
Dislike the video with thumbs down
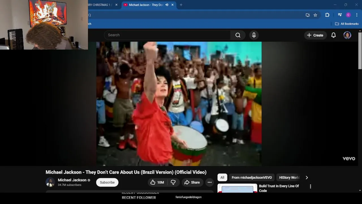(173, 182)
